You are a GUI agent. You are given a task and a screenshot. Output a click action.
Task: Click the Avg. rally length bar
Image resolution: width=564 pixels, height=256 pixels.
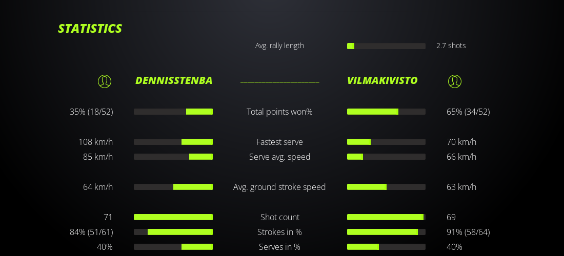[x=386, y=46]
